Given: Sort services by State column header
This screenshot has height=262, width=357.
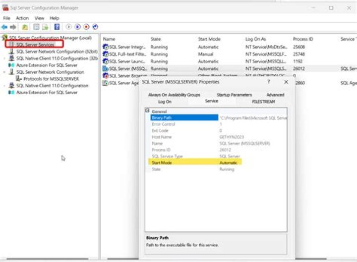Looking at the screenshot, I should [x=156, y=39].
